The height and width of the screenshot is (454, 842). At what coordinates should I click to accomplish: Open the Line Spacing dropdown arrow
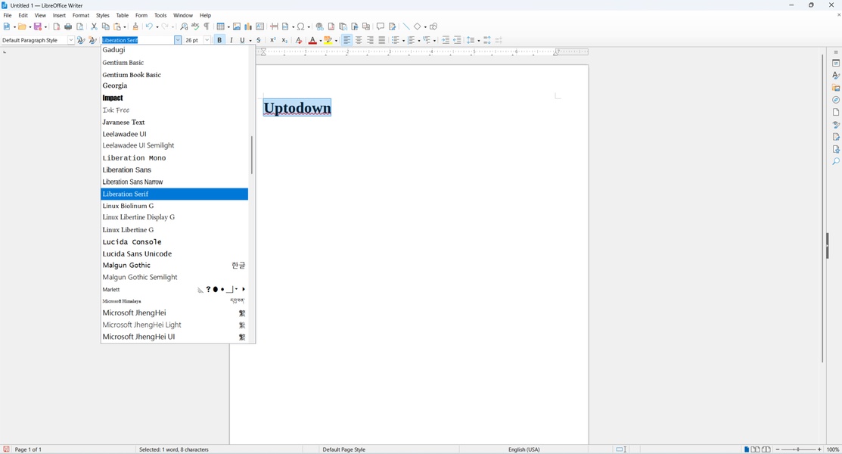(x=478, y=41)
